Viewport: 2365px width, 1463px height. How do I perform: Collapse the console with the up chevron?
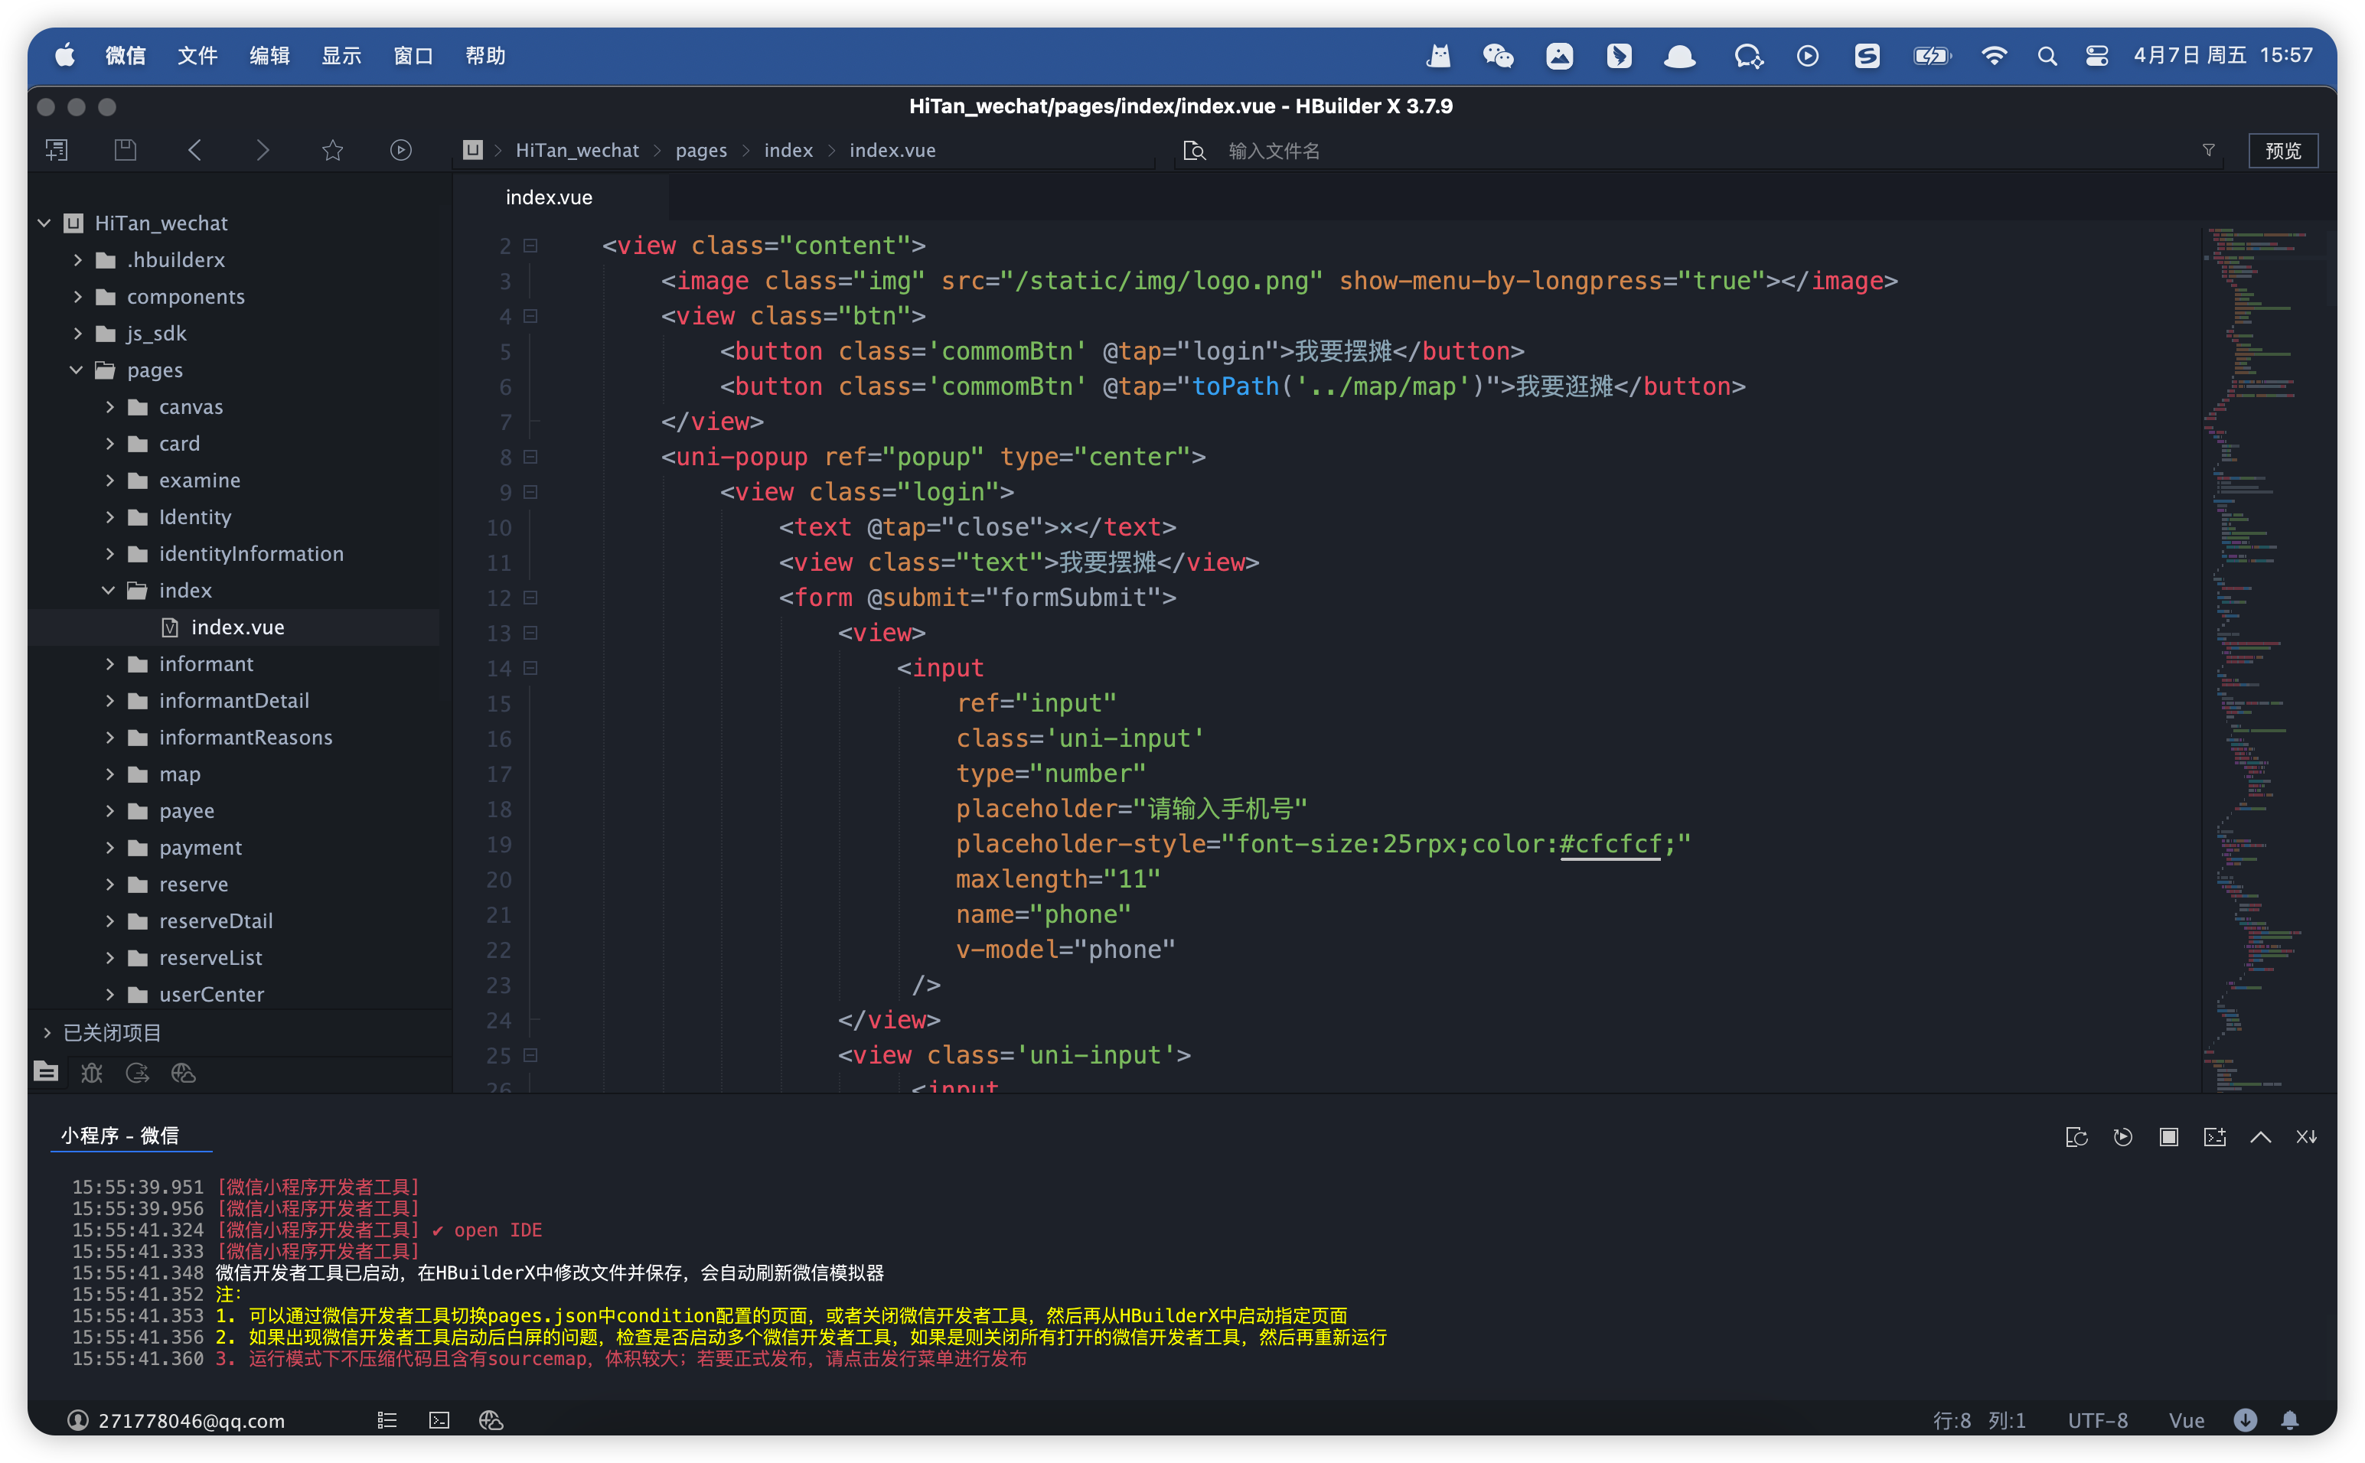[2260, 1137]
